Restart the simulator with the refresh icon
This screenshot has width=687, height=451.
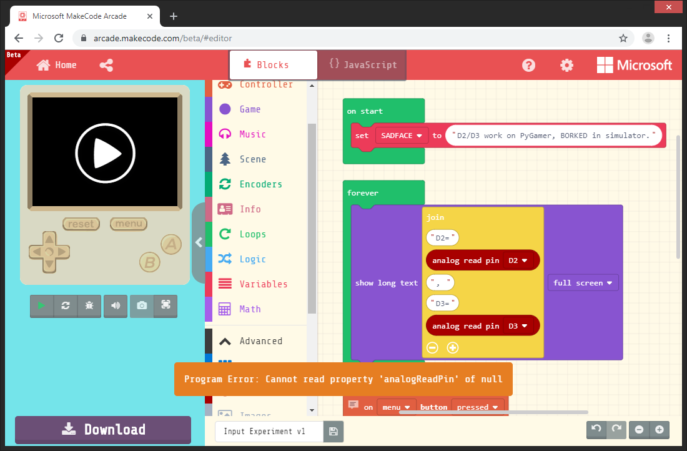(x=66, y=306)
